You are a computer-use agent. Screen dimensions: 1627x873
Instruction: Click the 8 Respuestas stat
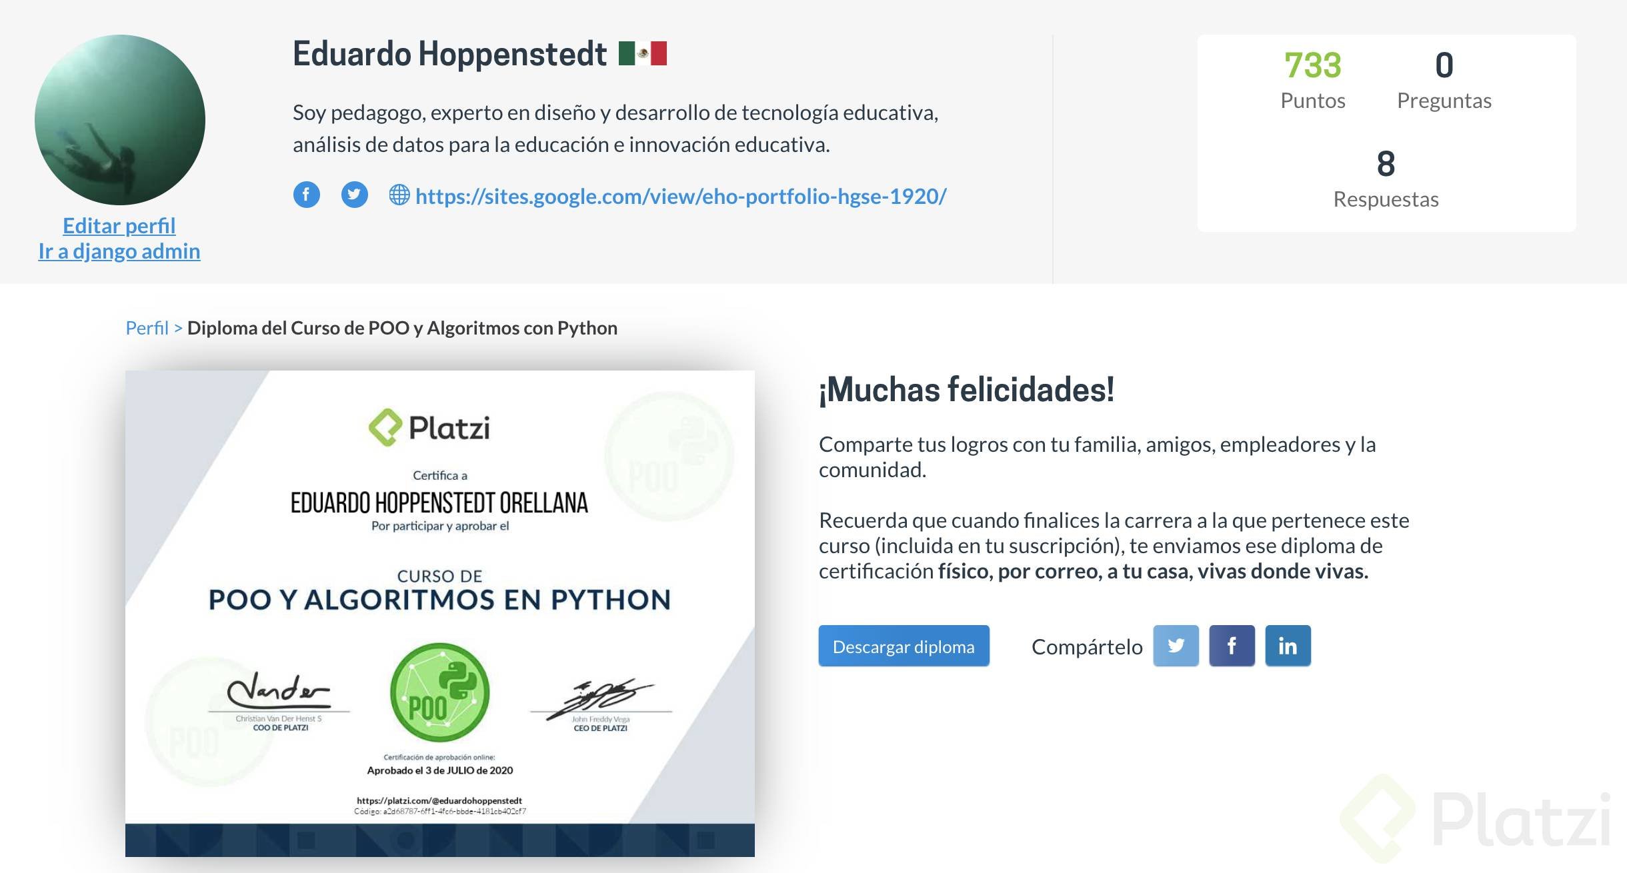pos(1386,179)
